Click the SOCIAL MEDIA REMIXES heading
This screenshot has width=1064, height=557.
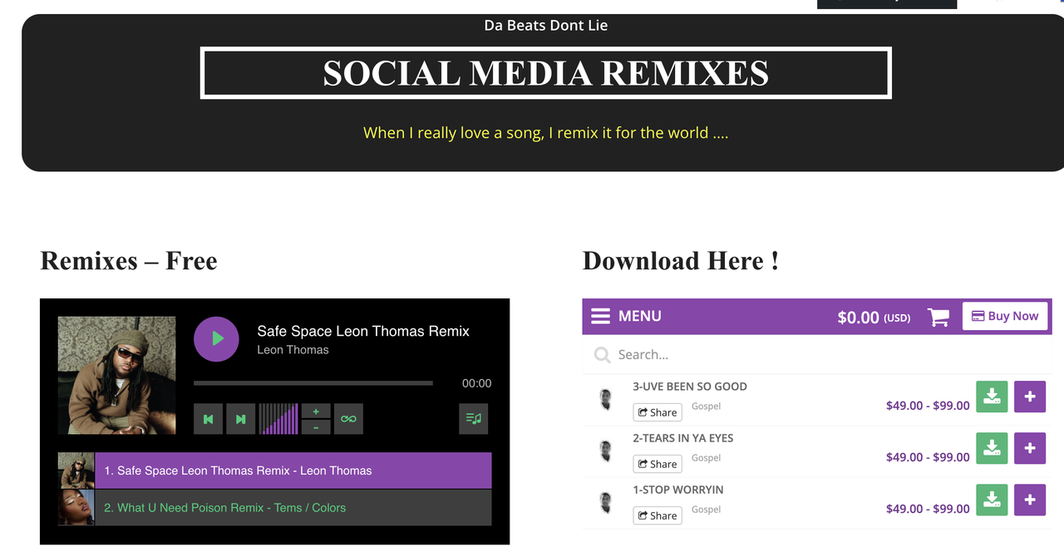tap(546, 73)
